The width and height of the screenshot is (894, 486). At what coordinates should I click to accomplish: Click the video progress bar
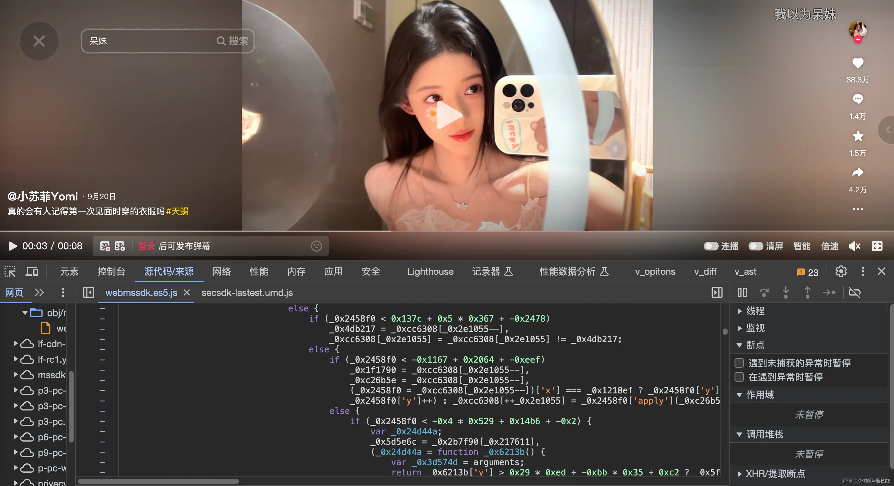click(x=447, y=231)
